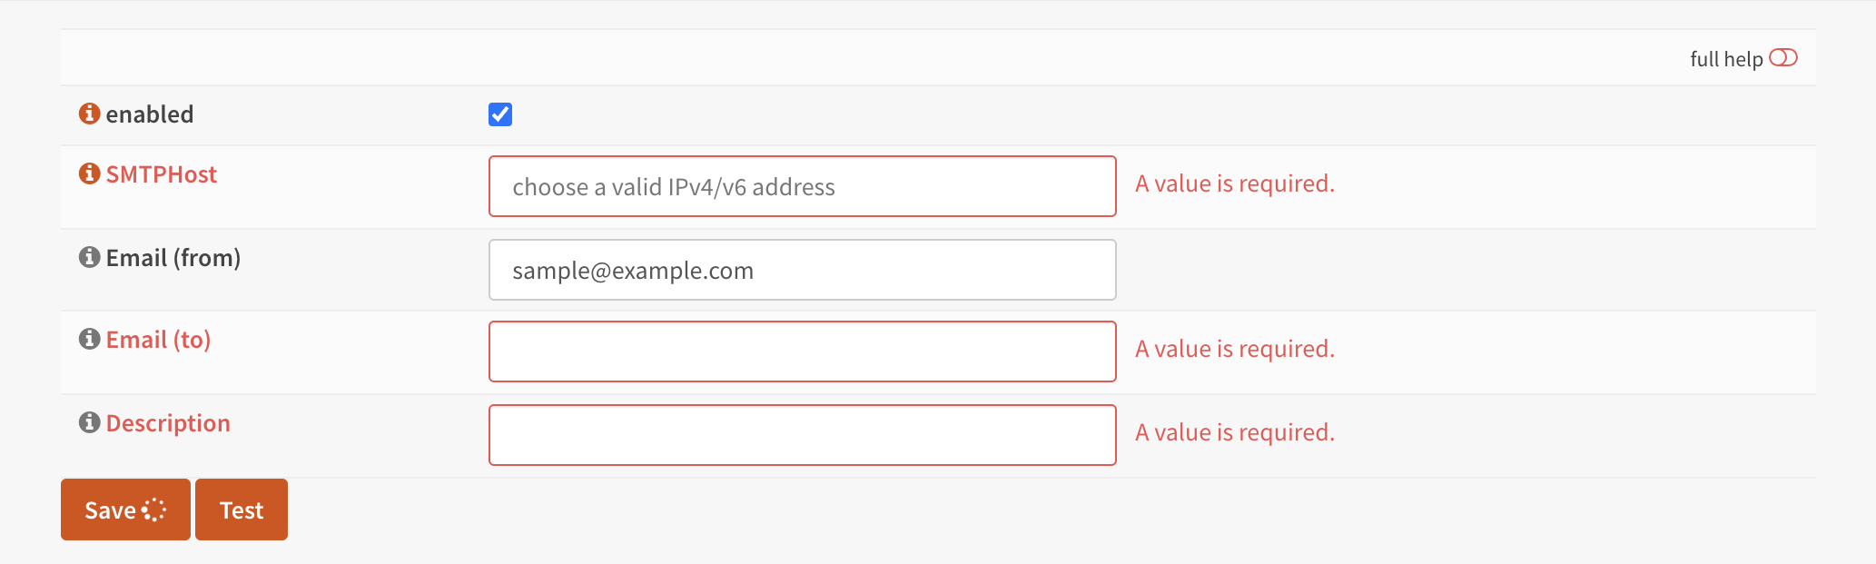Viewport: 1876px width, 564px height.
Task: Click the info icon next to Email (to)
Action: (x=89, y=339)
